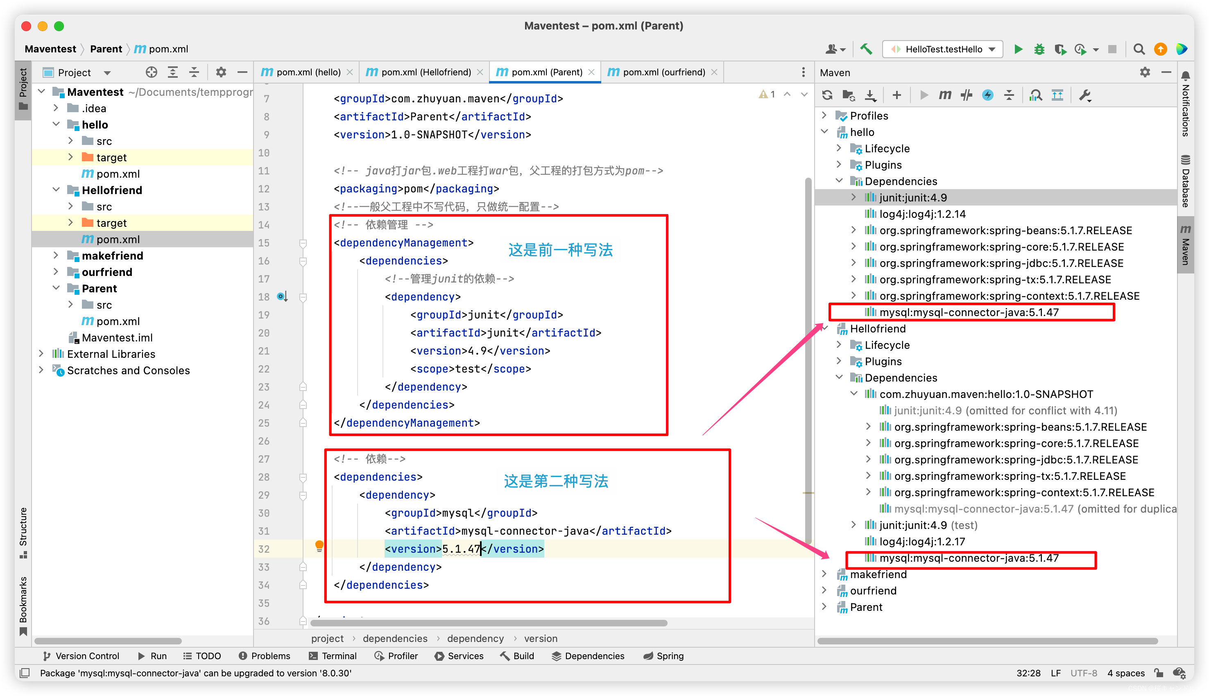Fold dependencyManagement block at line 15

303,243
